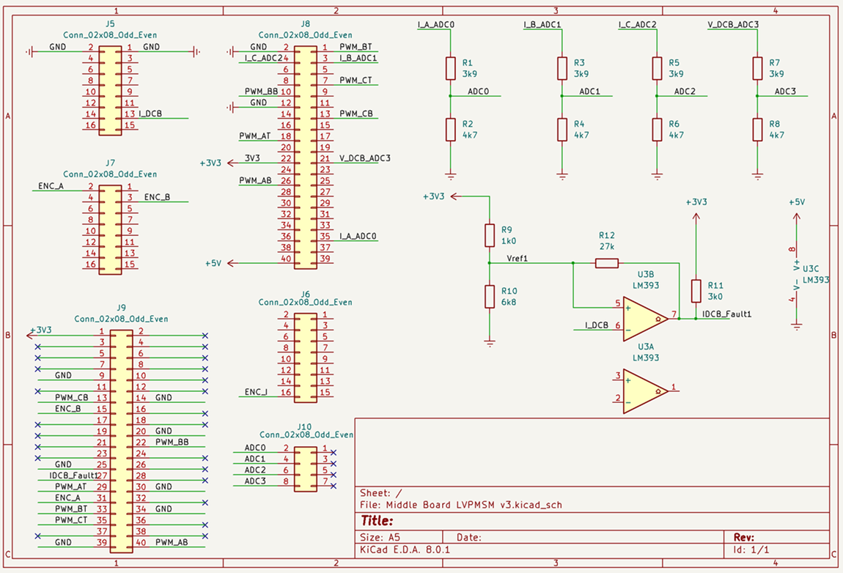Select resistor R8 4k7 symbol

tap(758, 130)
